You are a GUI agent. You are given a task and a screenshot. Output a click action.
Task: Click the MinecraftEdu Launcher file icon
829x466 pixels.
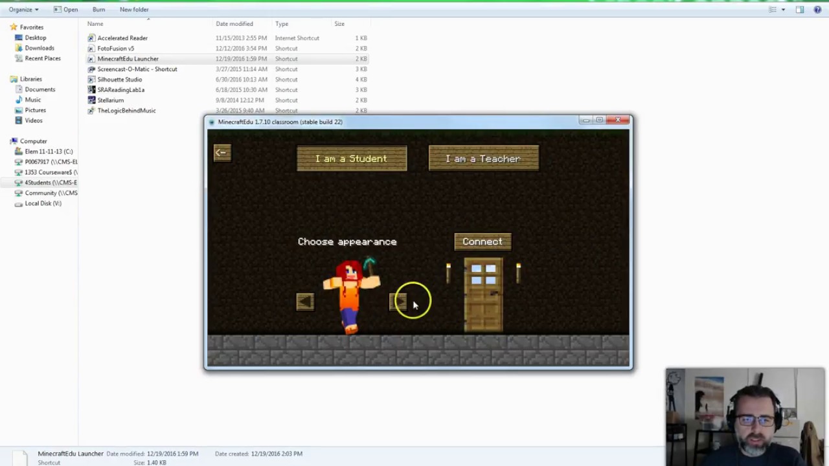91,59
